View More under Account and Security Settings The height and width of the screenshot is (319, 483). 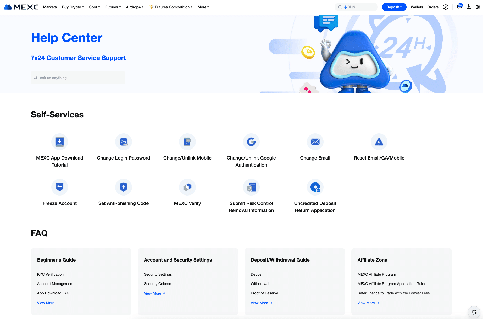tap(155, 293)
